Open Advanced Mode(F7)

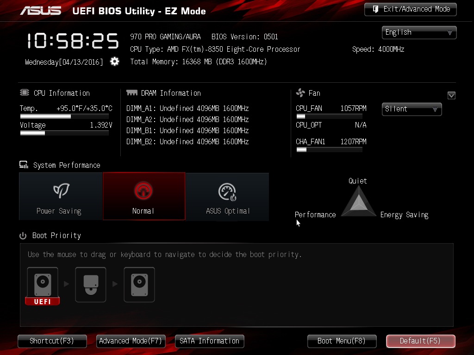pos(131,341)
